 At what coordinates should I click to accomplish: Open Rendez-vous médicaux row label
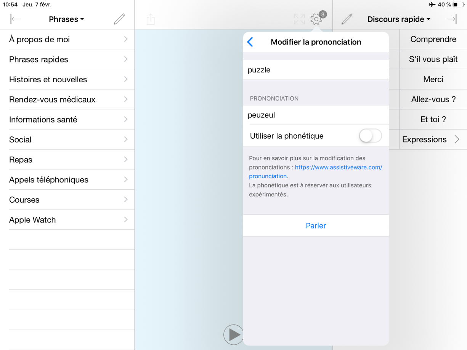(52, 99)
